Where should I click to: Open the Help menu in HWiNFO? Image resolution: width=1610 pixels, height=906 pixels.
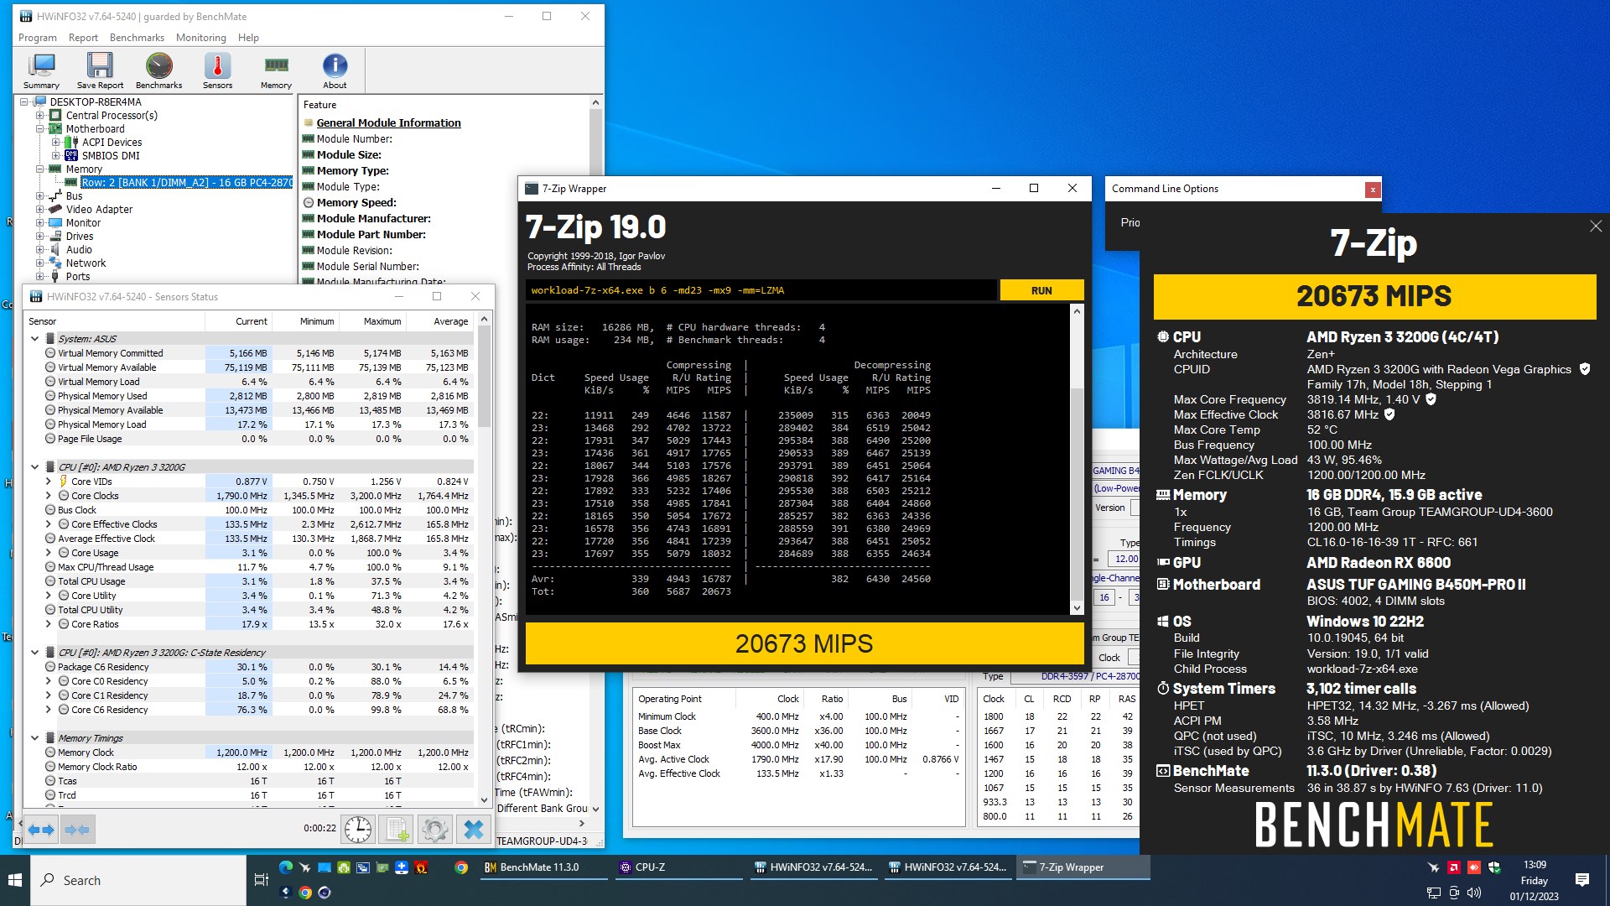pyautogui.click(x=248, y=38)
